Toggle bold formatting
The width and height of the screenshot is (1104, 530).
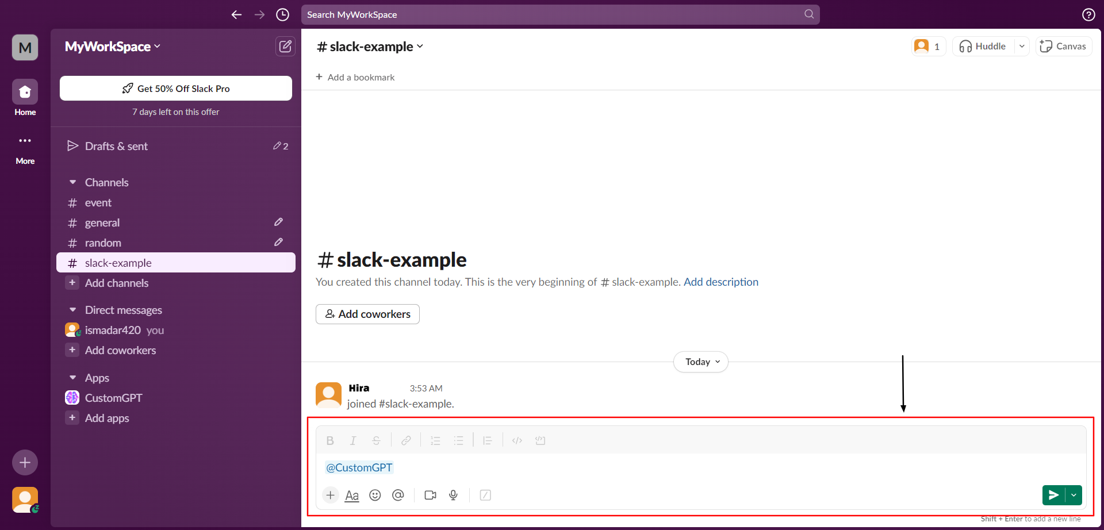(330, 440)
